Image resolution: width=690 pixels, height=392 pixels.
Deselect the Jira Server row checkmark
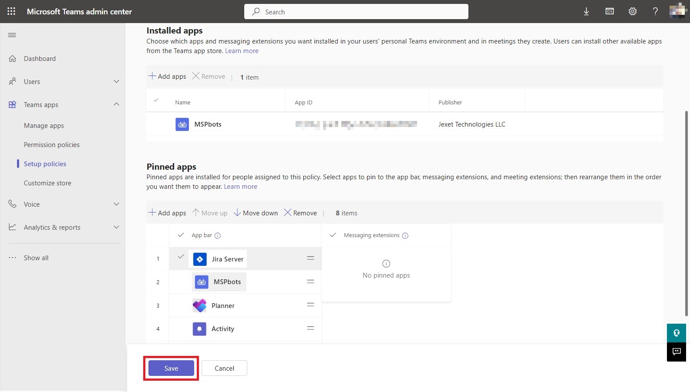tap(181, 257)
